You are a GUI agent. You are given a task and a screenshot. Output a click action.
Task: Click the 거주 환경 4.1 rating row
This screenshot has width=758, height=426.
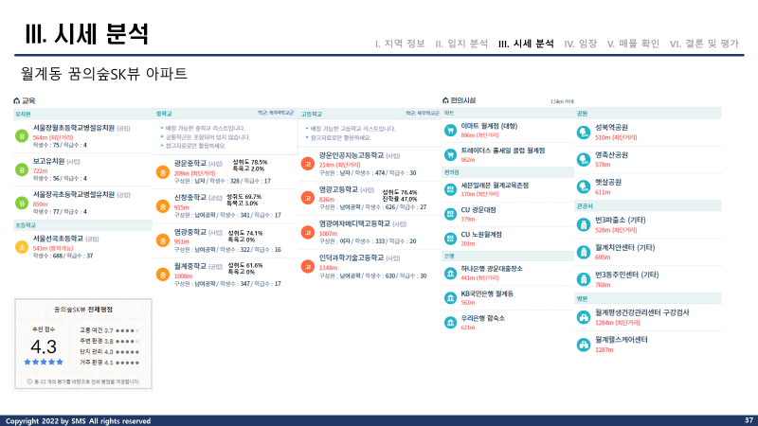pyautogui.click(x=109, y=363)
